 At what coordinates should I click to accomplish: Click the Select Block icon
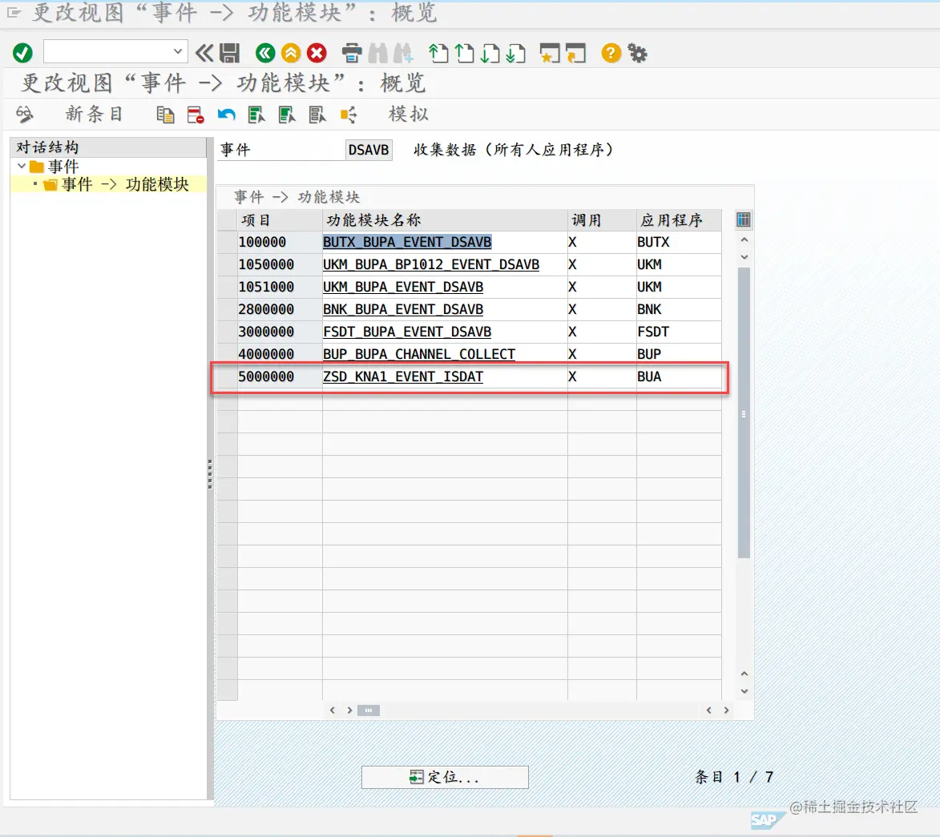pos(287,115)
